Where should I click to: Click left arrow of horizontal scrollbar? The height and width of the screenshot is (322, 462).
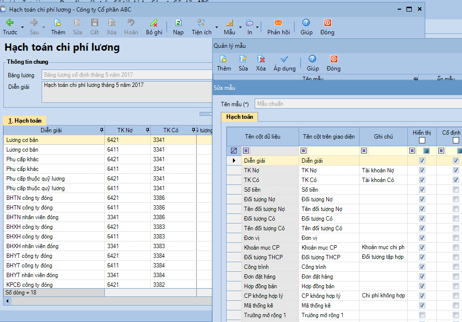[x=7, y=301]
